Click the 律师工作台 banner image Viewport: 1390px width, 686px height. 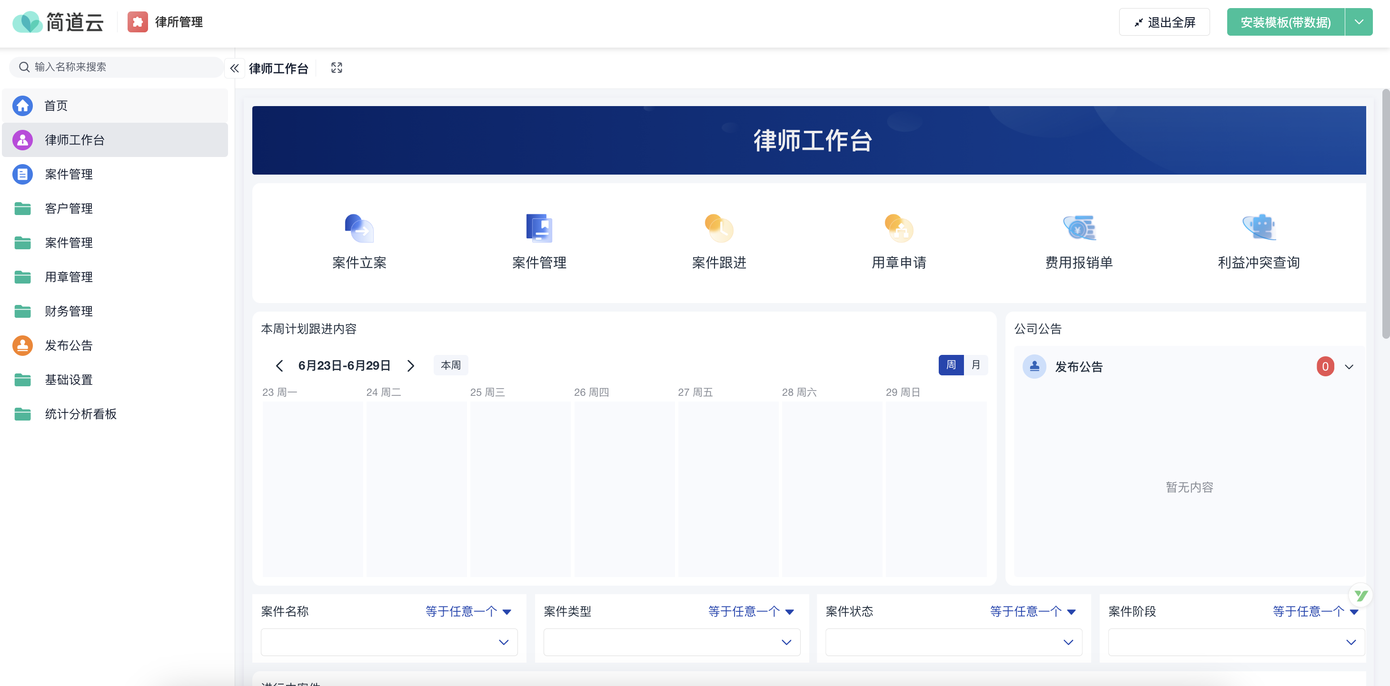(x=809, y=140)
